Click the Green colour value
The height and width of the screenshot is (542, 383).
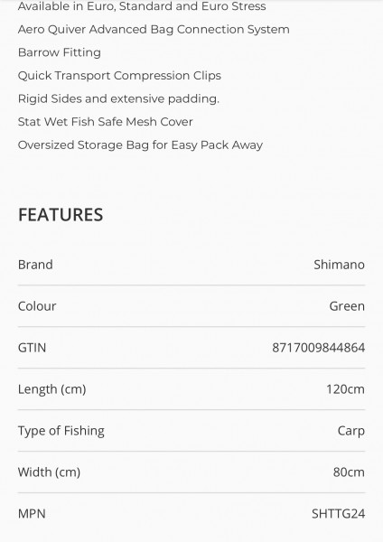pos(347,306)
